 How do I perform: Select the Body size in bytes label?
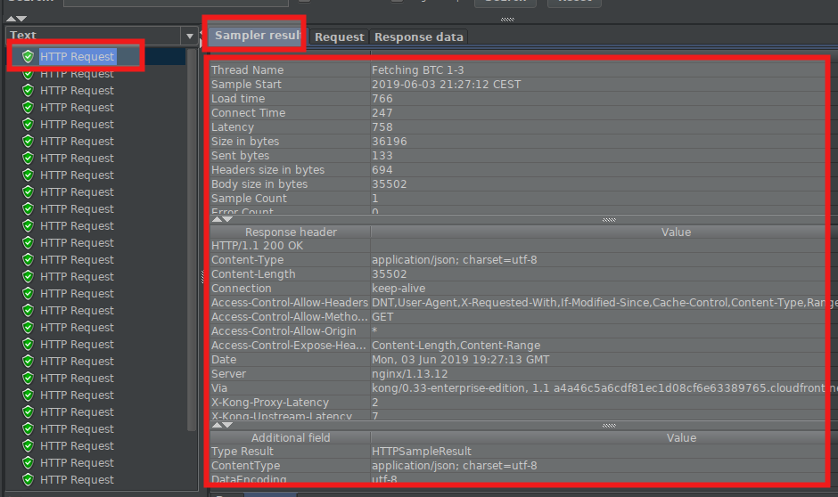pos(259,184)
